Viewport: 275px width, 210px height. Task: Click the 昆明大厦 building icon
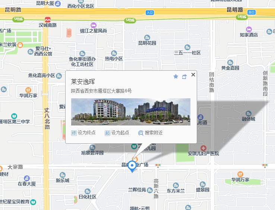pos(58,3)
